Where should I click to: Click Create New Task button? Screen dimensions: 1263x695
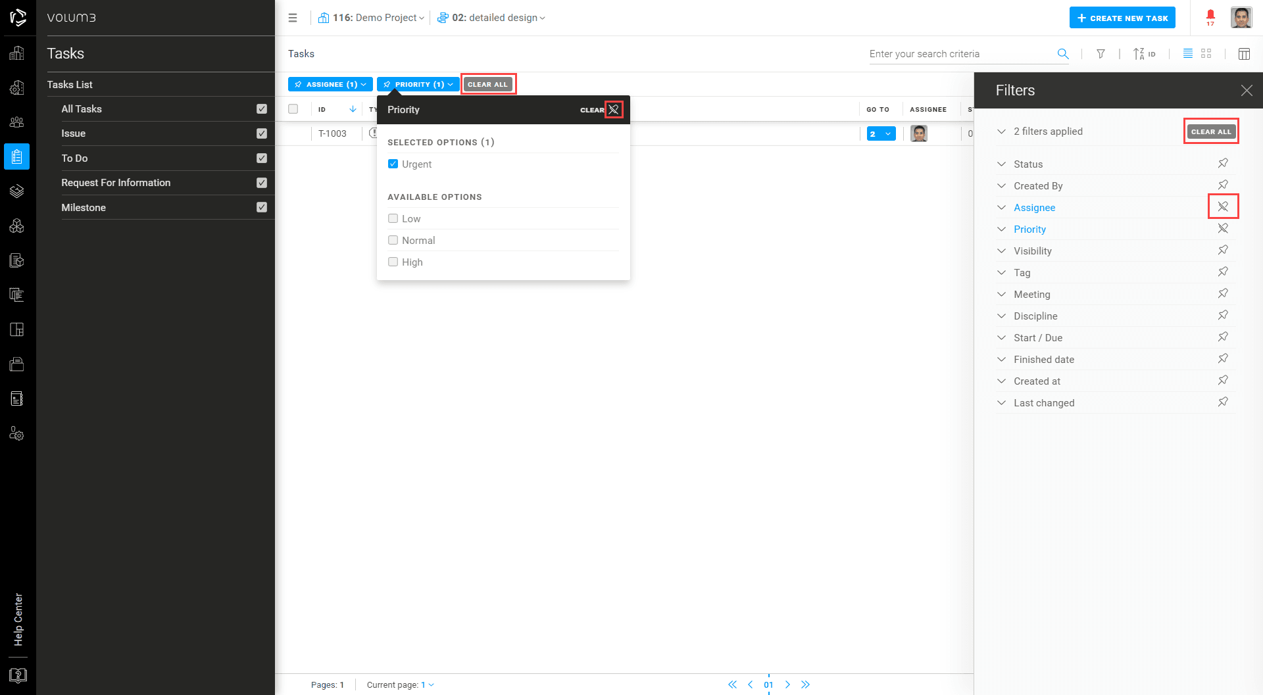coord(1122,18)
